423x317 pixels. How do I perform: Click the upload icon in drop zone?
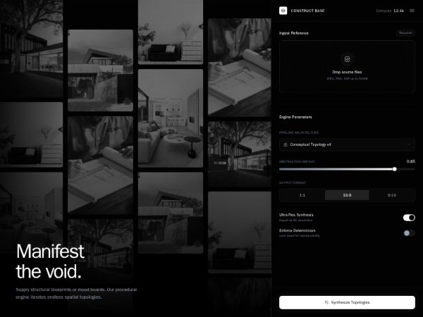click(346, 60)
